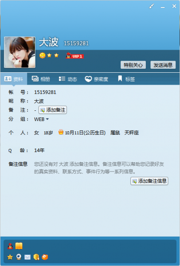Select the 标签 tab
Screen dimensions: 180x266
pyautogui.click(x=126, y=79)
